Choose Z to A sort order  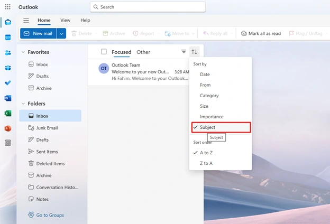(x=221, y=163)
